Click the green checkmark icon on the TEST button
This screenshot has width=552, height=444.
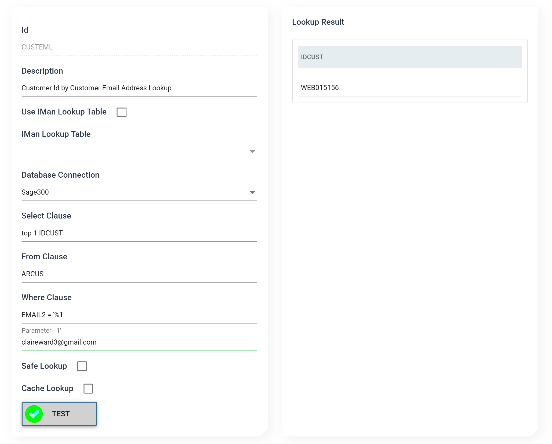click(34, 414)
